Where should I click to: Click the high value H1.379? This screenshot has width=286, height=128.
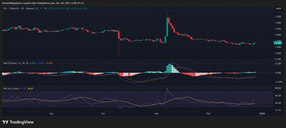49,8
